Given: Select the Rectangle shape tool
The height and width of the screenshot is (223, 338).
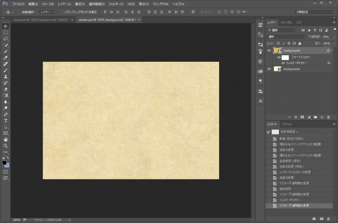Looking at the screenshot, I should pos(6,133).
